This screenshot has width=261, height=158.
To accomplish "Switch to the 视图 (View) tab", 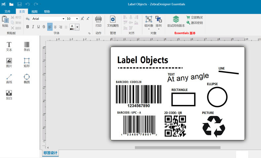I will pos(34,12).
